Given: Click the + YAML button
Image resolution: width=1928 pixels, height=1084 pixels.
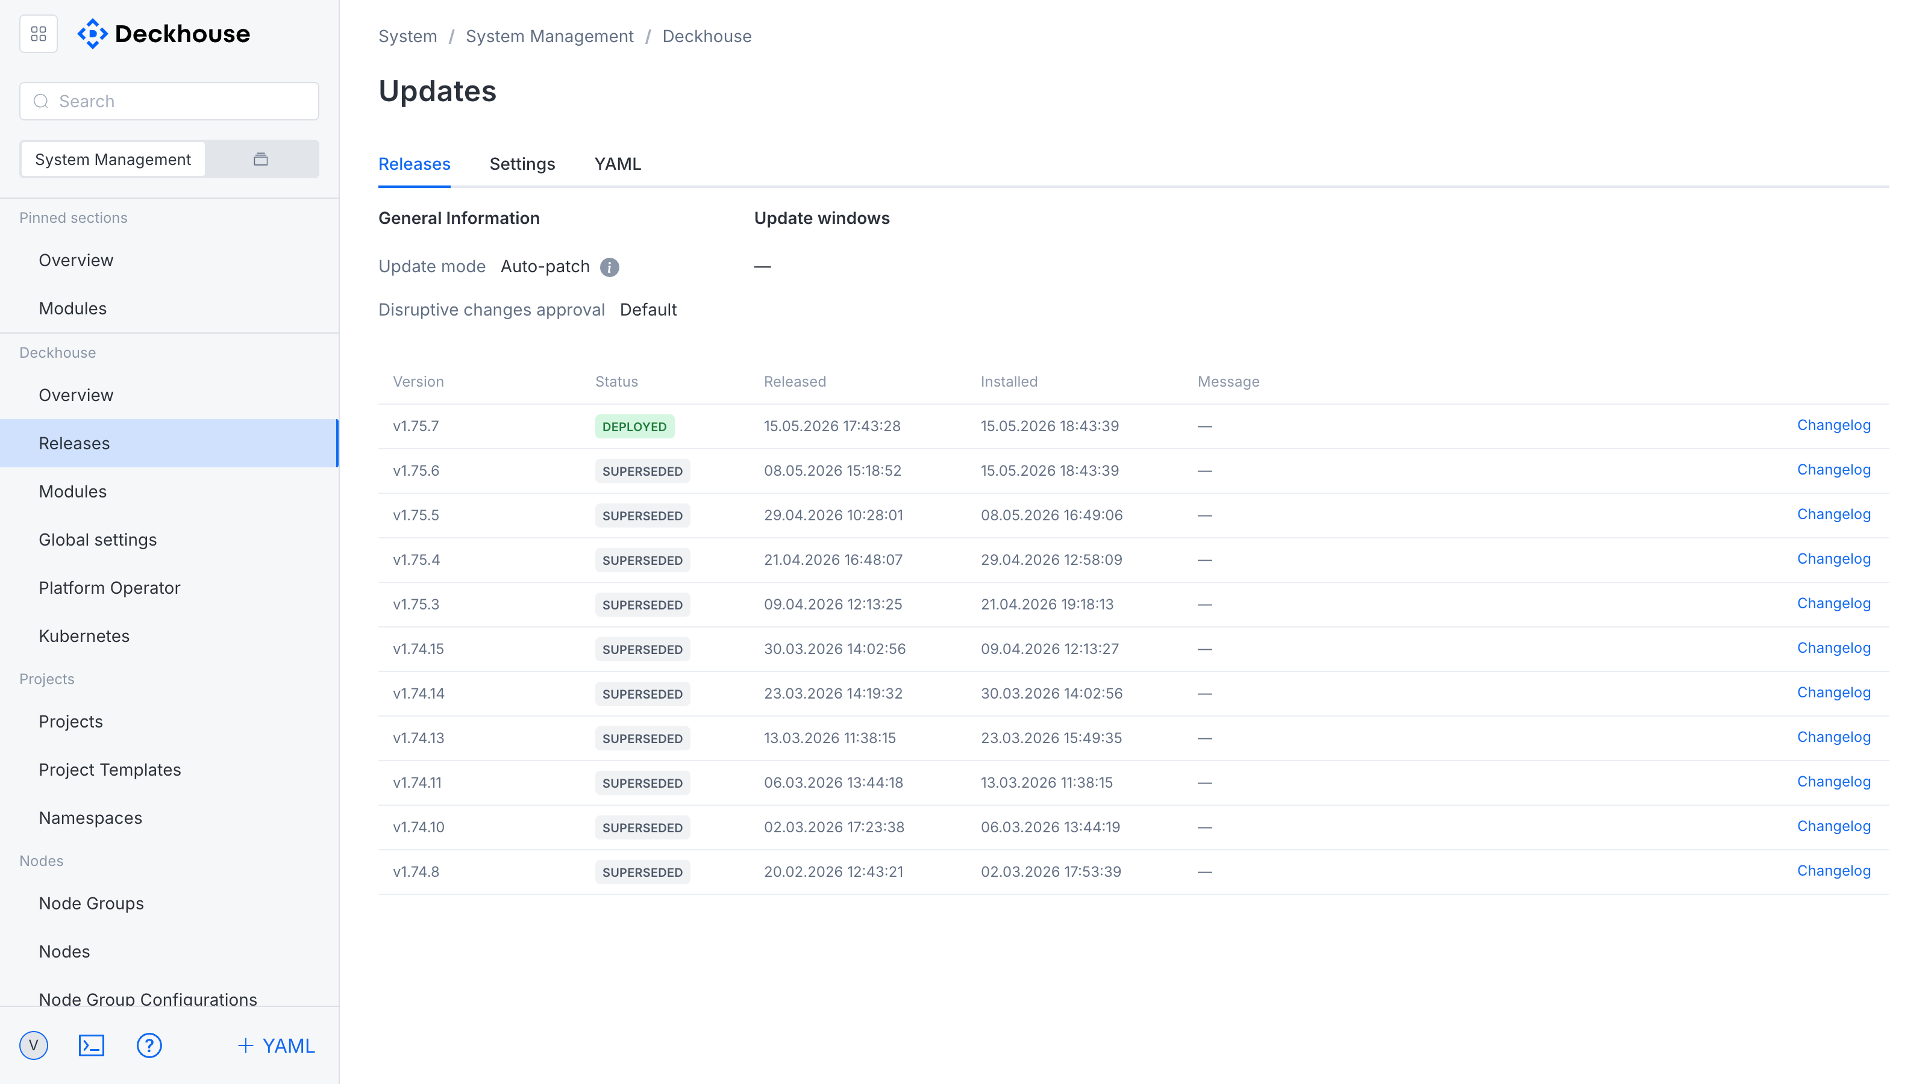Looking at the screenshot, I should coord(276,1045).
